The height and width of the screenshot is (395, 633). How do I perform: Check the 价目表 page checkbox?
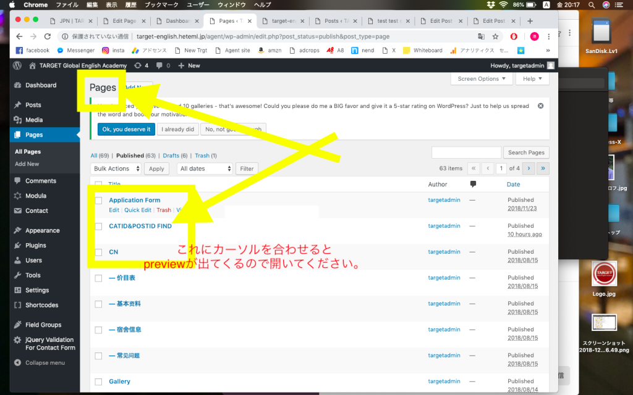pyautogui.click(x=98, y=278)
